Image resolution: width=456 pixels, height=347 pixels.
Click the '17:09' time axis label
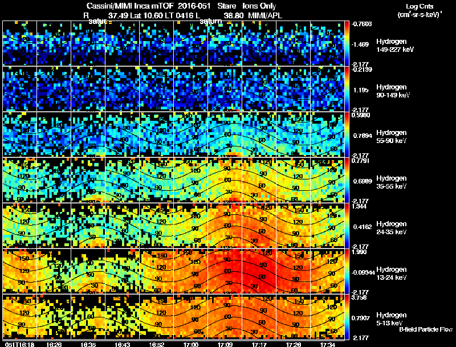pyautogui.click(x=225, y=344)
